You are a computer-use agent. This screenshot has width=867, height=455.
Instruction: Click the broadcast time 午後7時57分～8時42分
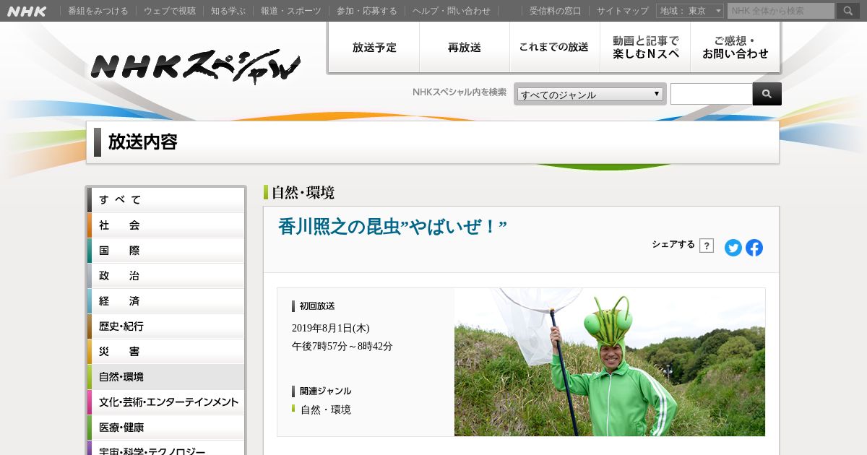tap(342, 346)
